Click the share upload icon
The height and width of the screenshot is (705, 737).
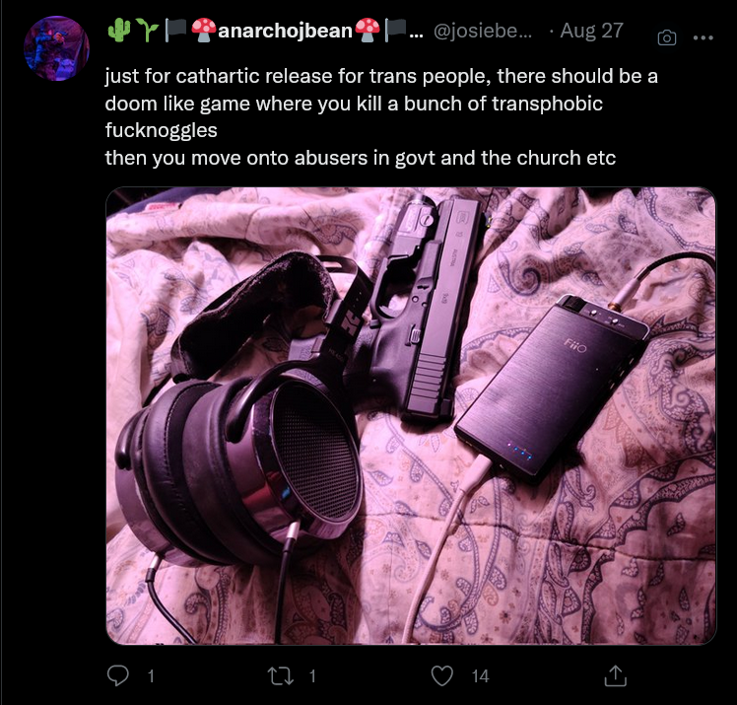(x=615, y=675)
